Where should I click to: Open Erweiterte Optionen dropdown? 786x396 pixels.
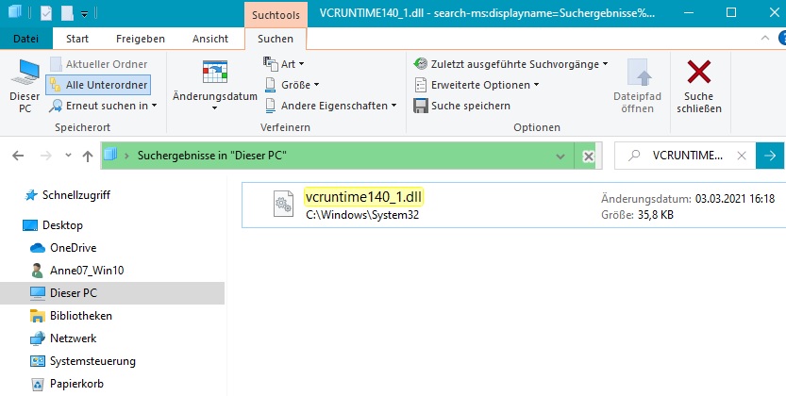coord(477,85)
